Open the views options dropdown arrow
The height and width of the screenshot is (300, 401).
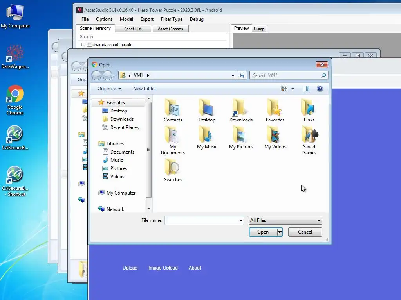[293, 89]
